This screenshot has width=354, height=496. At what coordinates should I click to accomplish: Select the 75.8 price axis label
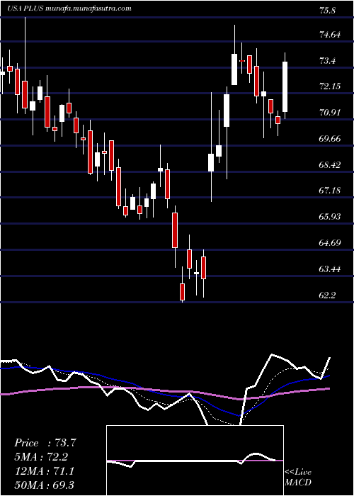[327, 11]
